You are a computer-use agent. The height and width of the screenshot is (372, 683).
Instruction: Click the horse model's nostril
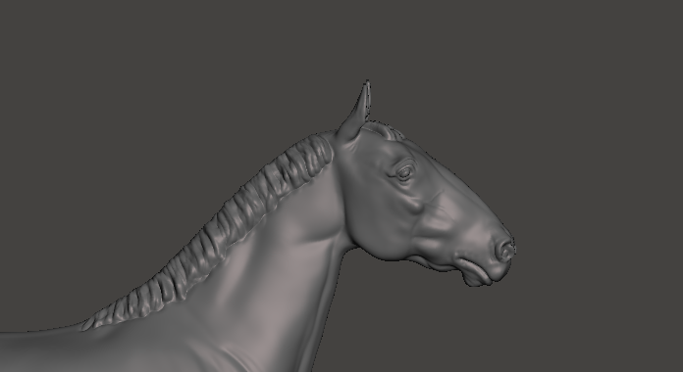click(506, 251)
